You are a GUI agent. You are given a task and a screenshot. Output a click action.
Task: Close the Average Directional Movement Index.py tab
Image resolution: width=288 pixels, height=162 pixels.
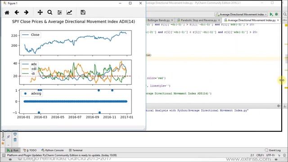278,20
